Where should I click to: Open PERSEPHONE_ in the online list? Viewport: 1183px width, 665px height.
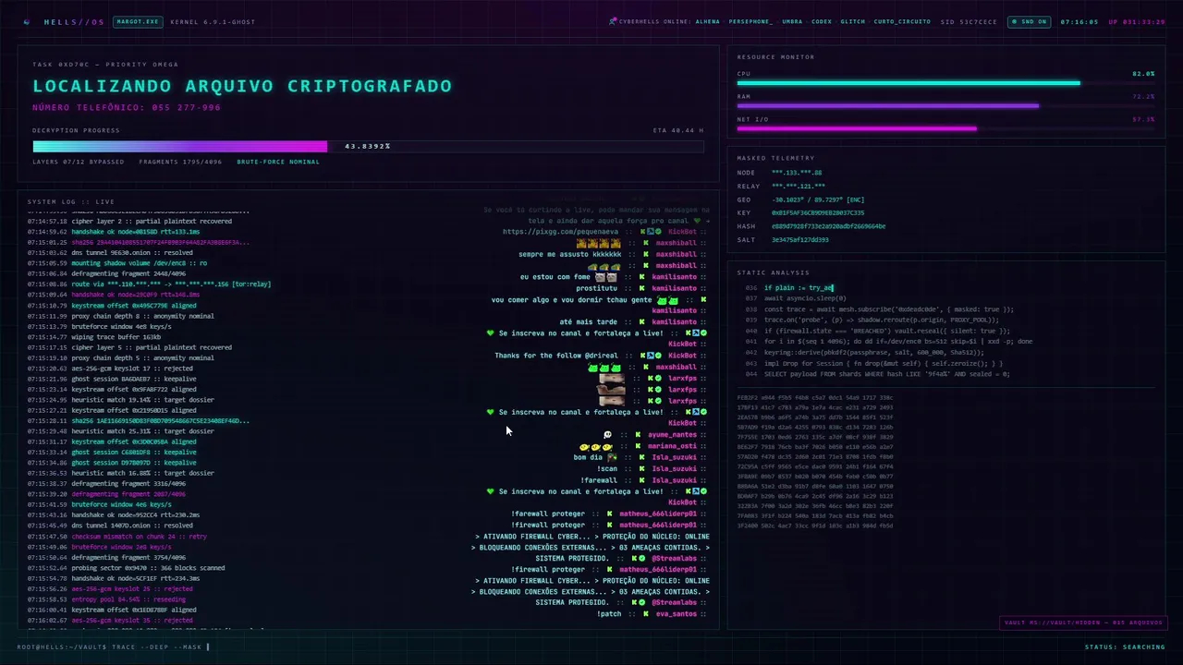[x=750, y=21]
